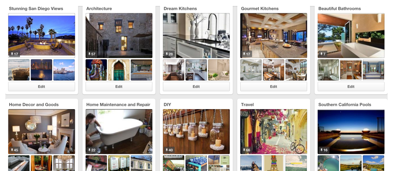Click the pin count badge showing 22
The width and height of the screenshot is (393, 171).
click(x=91, y=150)
